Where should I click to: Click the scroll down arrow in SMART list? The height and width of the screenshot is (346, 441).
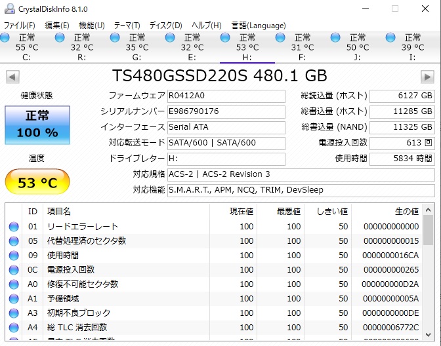coord(428,335)
